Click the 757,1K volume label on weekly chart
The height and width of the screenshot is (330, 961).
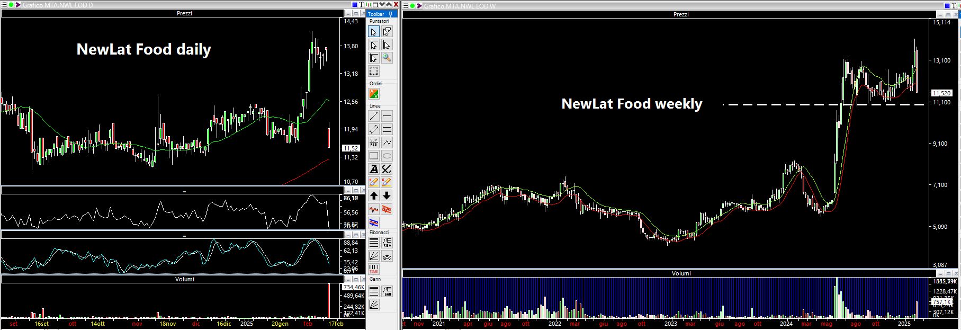click(942, 302)
